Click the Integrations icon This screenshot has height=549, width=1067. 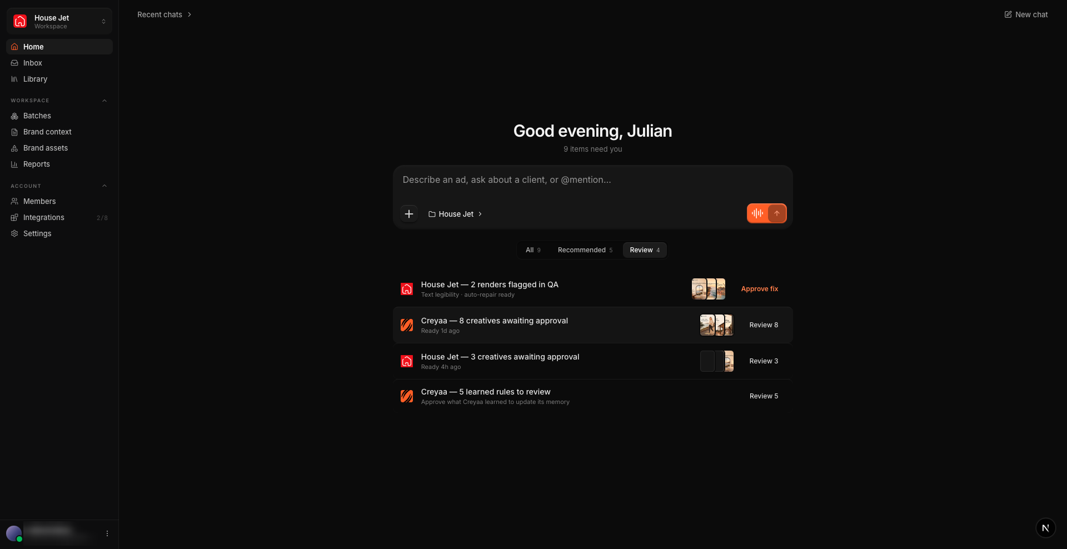14,217
